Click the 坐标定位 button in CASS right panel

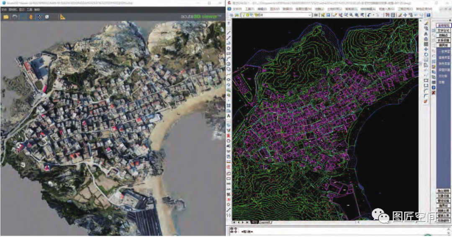tap(443, 26)
